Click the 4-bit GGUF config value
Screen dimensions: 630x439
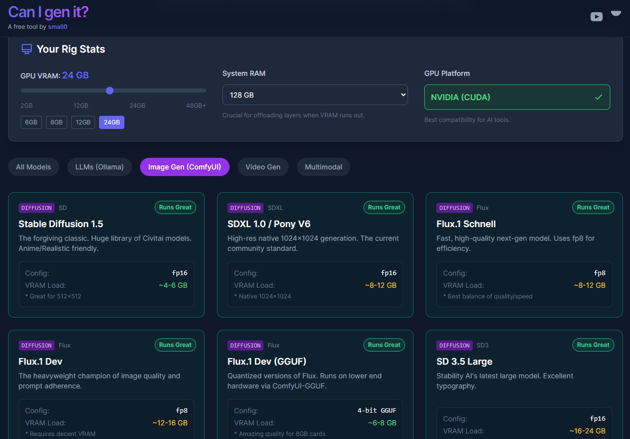[377, 411]
